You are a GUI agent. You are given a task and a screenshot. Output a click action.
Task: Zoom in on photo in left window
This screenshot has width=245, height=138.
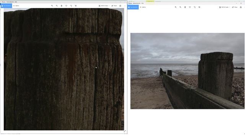click(52, 6)
